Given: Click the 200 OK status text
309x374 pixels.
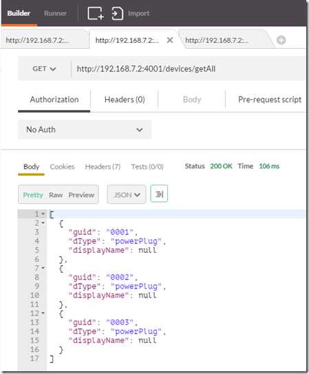Looking at the screenshot, I should point(221,166).
